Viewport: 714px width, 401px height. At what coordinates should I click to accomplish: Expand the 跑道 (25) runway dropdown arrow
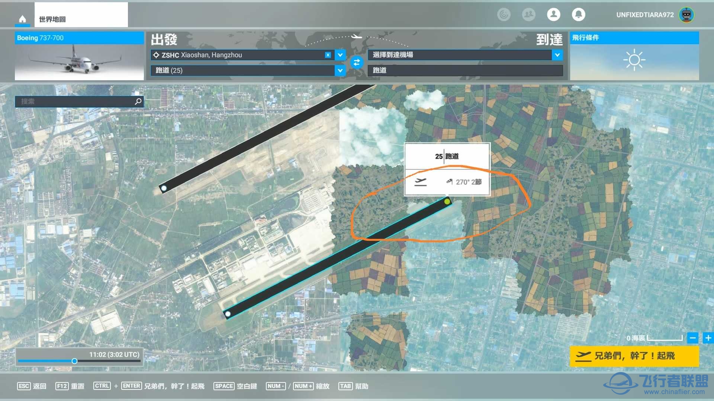pos(340,70)
